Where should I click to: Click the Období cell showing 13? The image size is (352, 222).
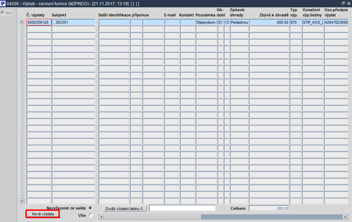tap(227, 22)
